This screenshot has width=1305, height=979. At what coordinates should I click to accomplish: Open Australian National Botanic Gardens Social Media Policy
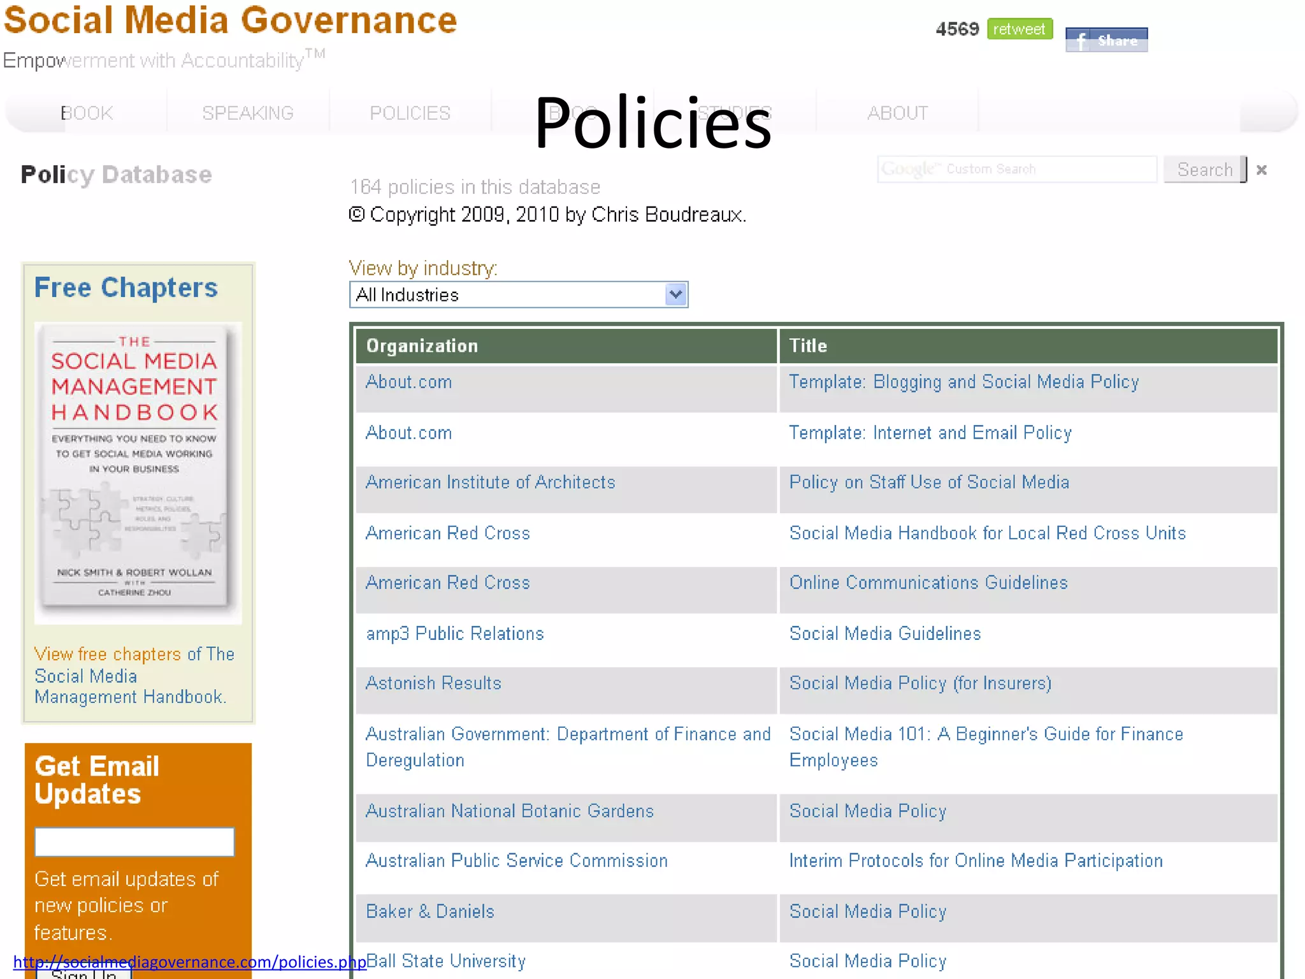[868, 811]
